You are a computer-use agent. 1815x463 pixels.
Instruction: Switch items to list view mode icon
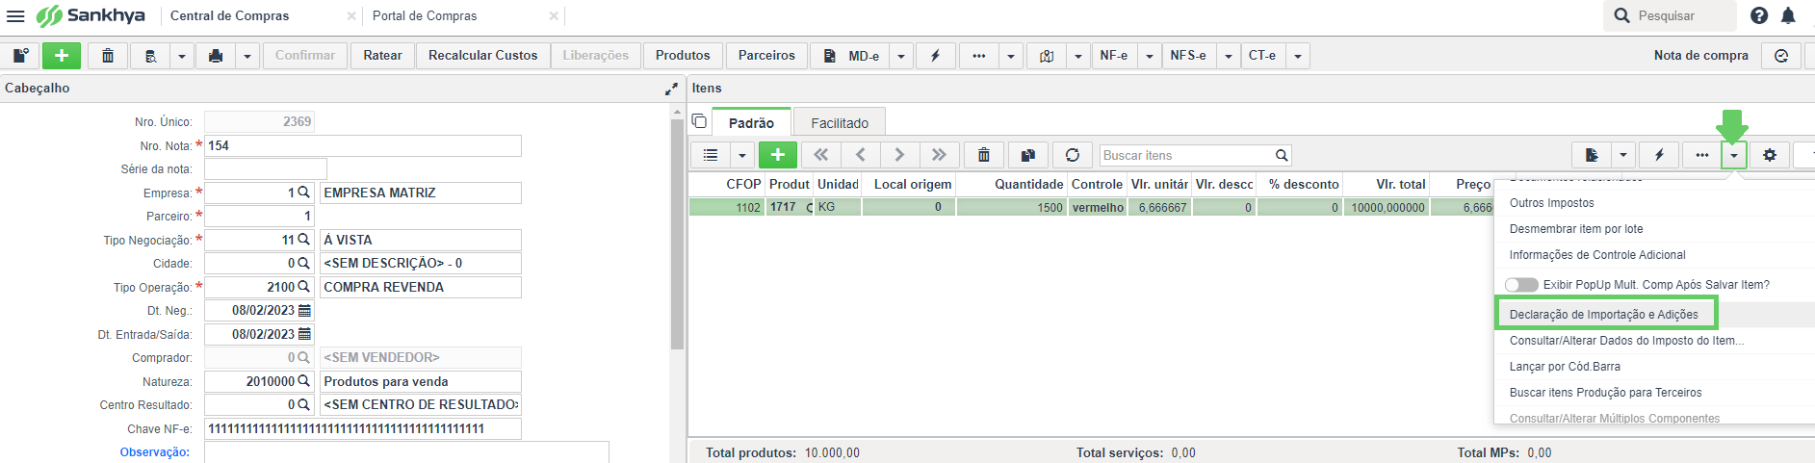coord(711,155)
